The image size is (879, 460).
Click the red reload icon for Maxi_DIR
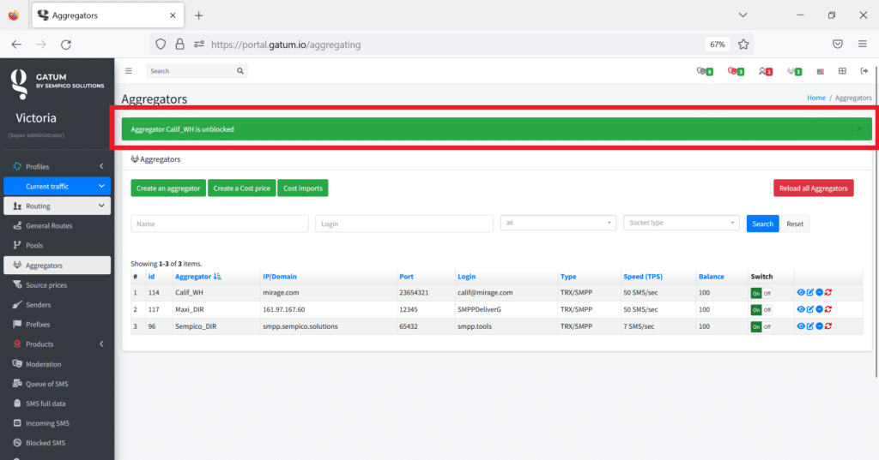tap(828, 309)
